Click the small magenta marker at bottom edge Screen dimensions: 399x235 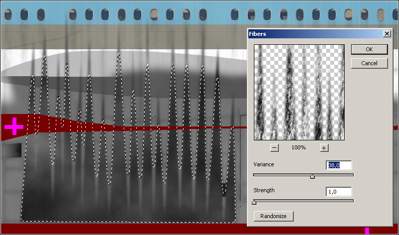click(367, 231)
